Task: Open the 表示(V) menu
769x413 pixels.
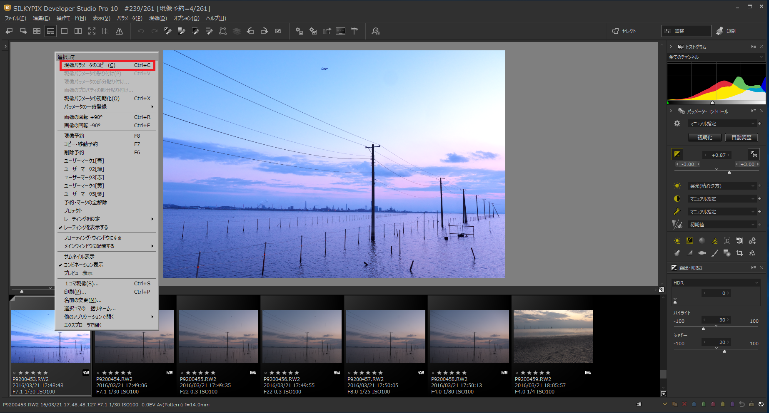Action: coord(101,18)
